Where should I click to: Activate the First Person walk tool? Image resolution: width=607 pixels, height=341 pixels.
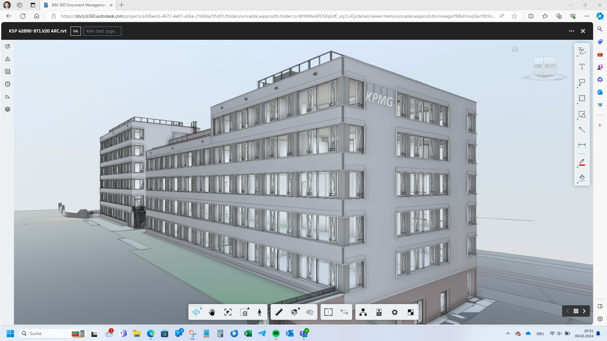[x=260, y=312]
